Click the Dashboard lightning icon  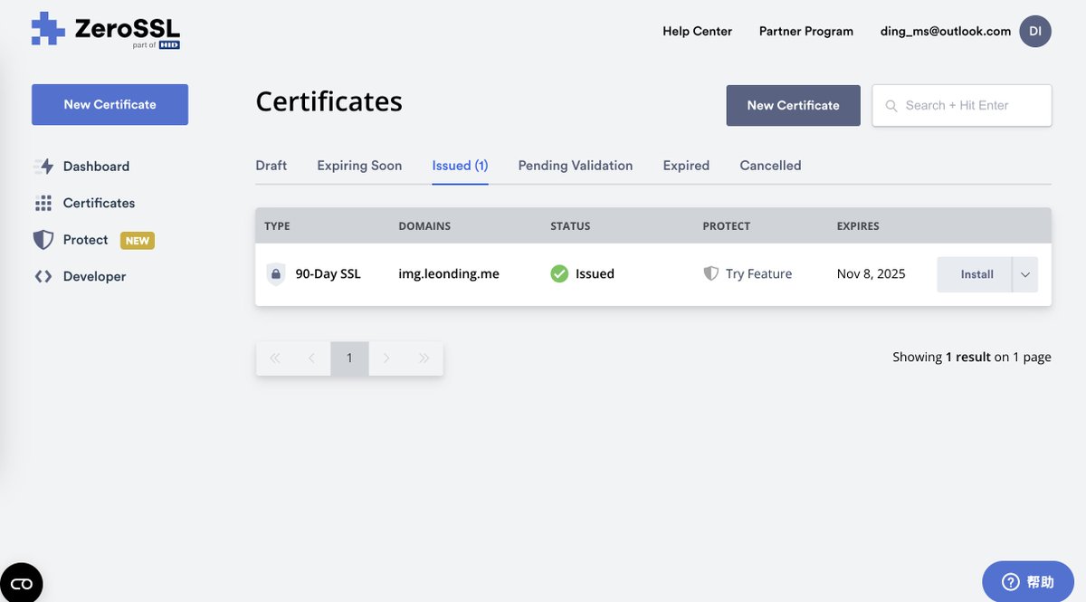tap(43, 166)
